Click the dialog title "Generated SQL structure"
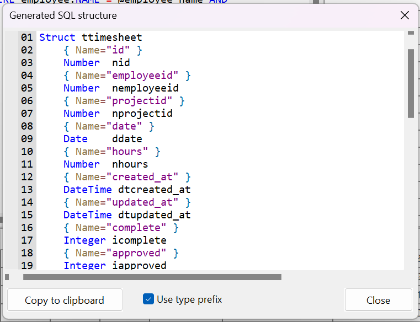This screenshot has width=420, height=322. [x=63, y=15]
